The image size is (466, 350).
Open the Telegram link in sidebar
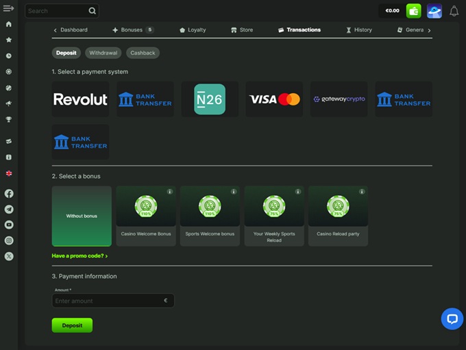pyautogui.click(x=9, y=209)
